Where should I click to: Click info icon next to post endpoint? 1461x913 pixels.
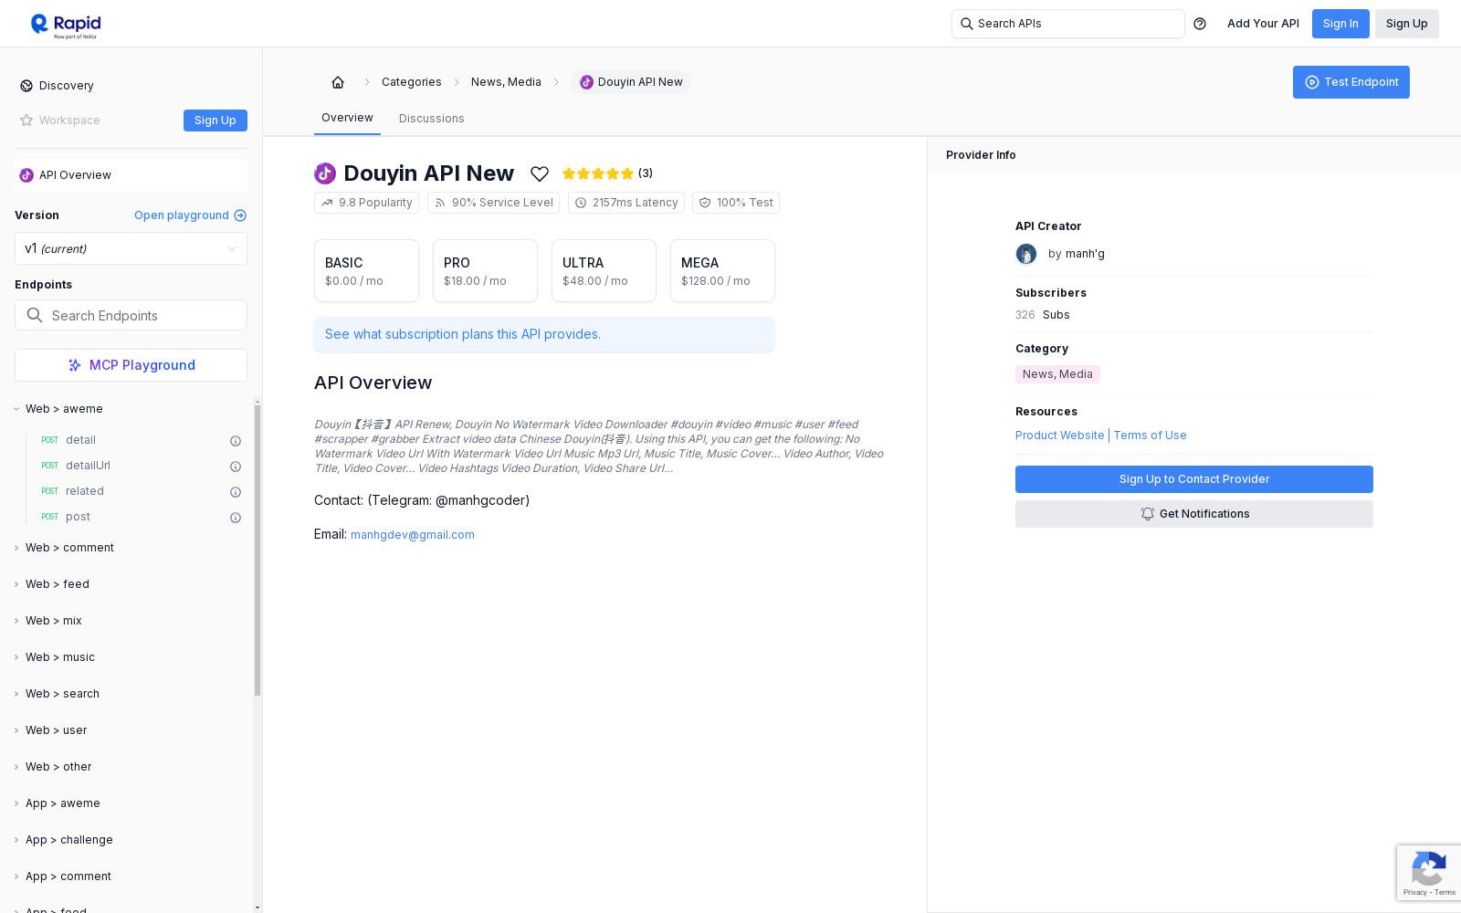point(236,518)
